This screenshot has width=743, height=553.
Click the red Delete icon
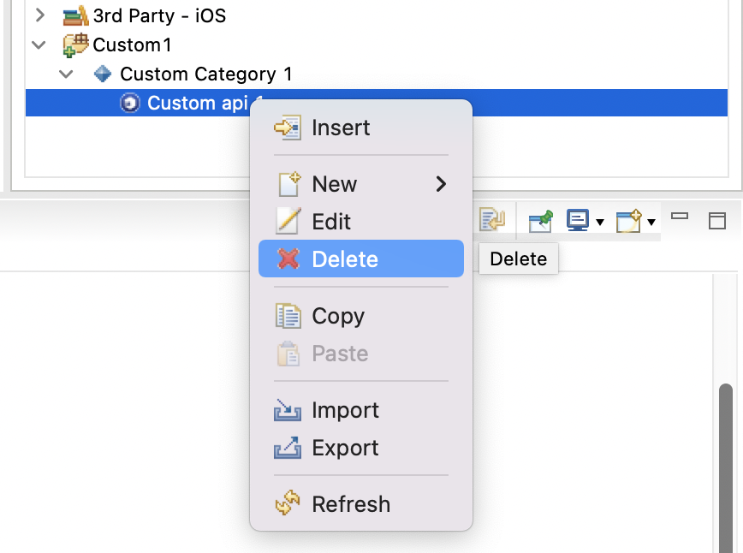287,259
